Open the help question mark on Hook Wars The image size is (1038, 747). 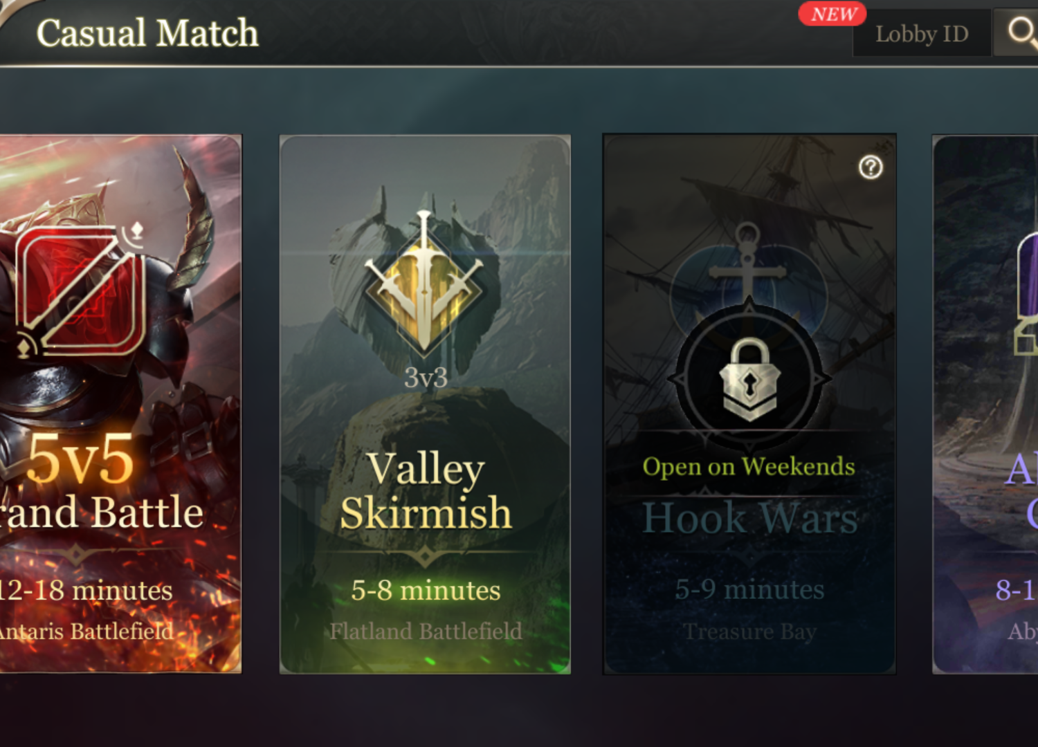pos(871,167)
